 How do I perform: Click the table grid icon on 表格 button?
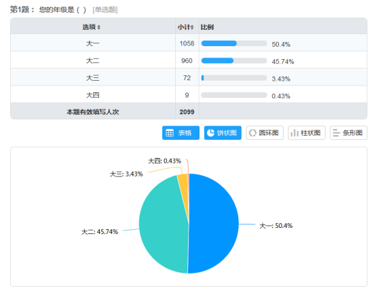pos(170,133)
